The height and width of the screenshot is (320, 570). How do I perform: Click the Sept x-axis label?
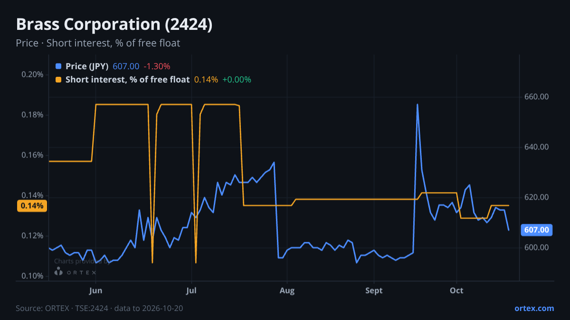tap(374, 290)
